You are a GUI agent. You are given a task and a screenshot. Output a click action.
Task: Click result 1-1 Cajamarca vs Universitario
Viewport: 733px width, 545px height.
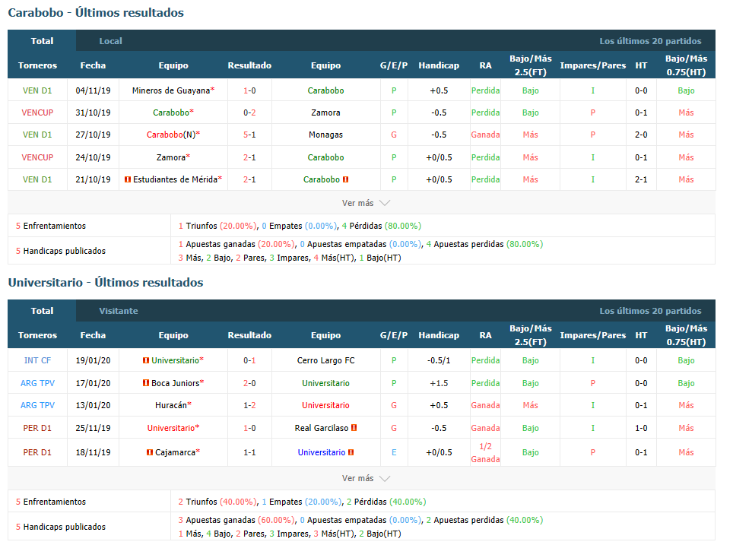point(249,452)
